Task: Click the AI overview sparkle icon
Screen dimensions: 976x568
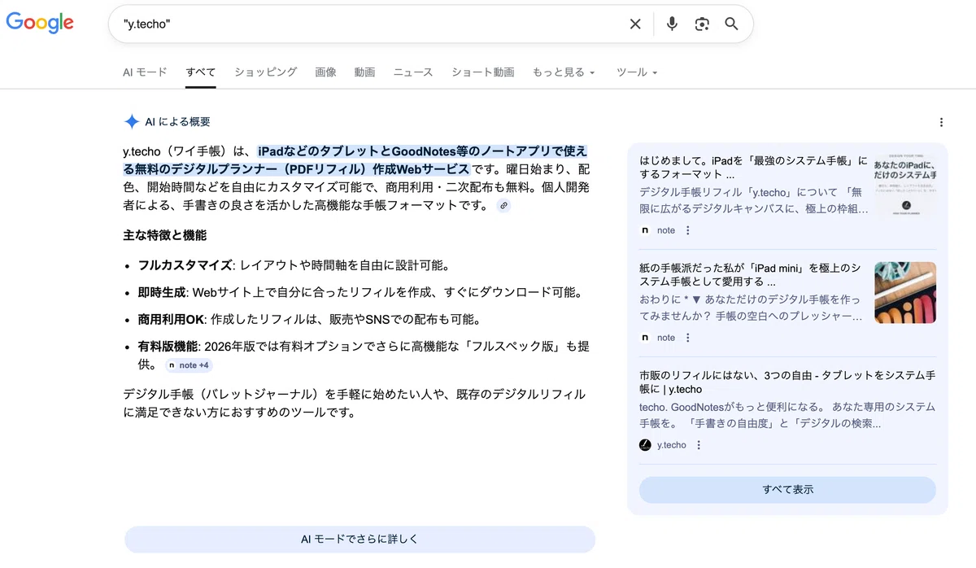Action: tap(131, 122)
